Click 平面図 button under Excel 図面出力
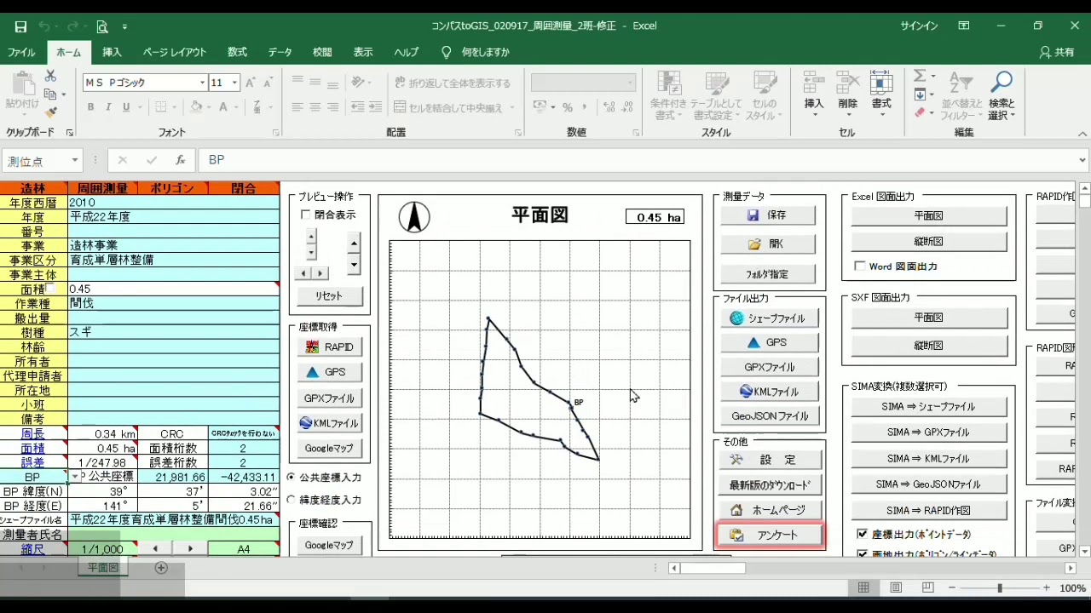1091x613 pixels. [x=928, y=216]
